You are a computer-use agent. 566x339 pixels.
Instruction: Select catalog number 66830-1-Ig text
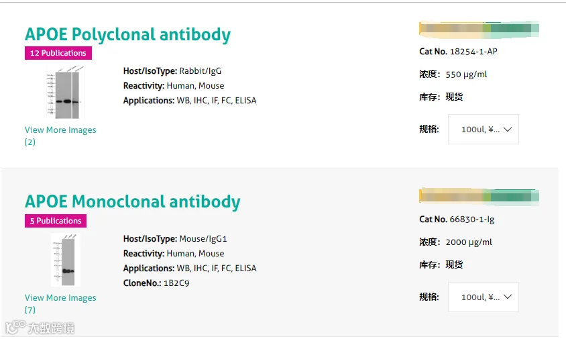(x=471, y=220)
